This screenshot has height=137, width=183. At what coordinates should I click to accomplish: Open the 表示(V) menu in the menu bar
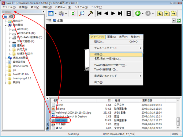[35, 7]
